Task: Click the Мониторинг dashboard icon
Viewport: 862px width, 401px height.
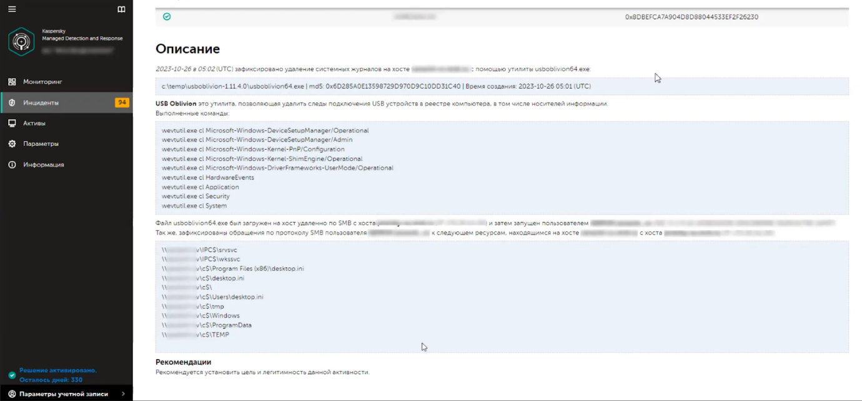Action: point(12,82)
